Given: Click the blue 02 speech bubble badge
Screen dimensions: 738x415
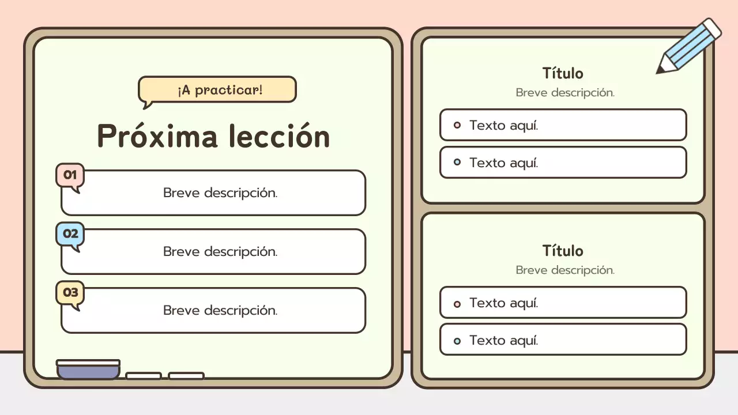Looking at the screenshot, I should tap(70, 234).
